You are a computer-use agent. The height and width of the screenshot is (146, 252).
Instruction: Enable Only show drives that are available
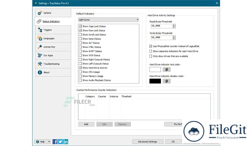[151, 56]
